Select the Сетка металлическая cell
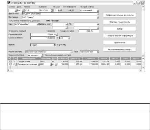150x130 pixels. click(27, 64)
